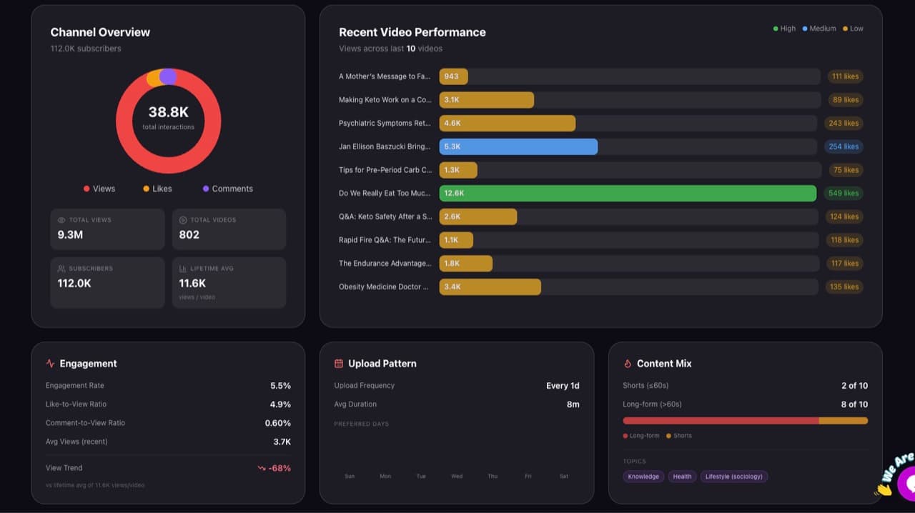
Task: Open the purple chat widget bubble
Action: pyautogui.click(x=906, y=484)
